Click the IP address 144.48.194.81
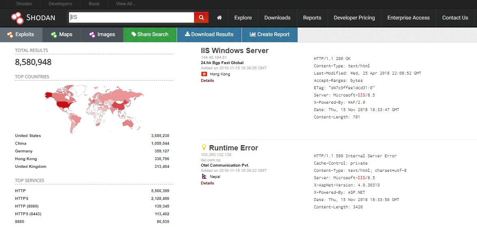Viewport: 477px width, 227px height. (x=214, y=58)
